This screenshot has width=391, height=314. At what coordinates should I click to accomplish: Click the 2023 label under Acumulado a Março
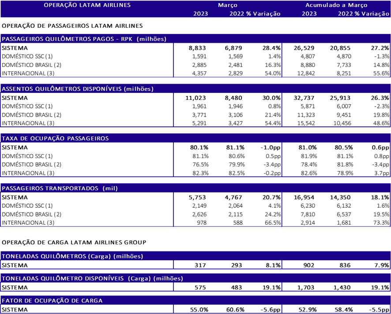309,14
